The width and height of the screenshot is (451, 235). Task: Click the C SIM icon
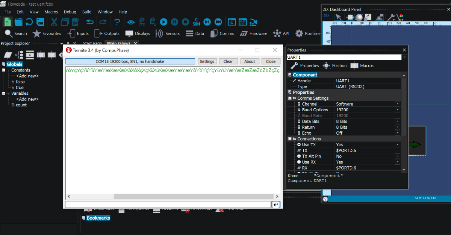196,22
